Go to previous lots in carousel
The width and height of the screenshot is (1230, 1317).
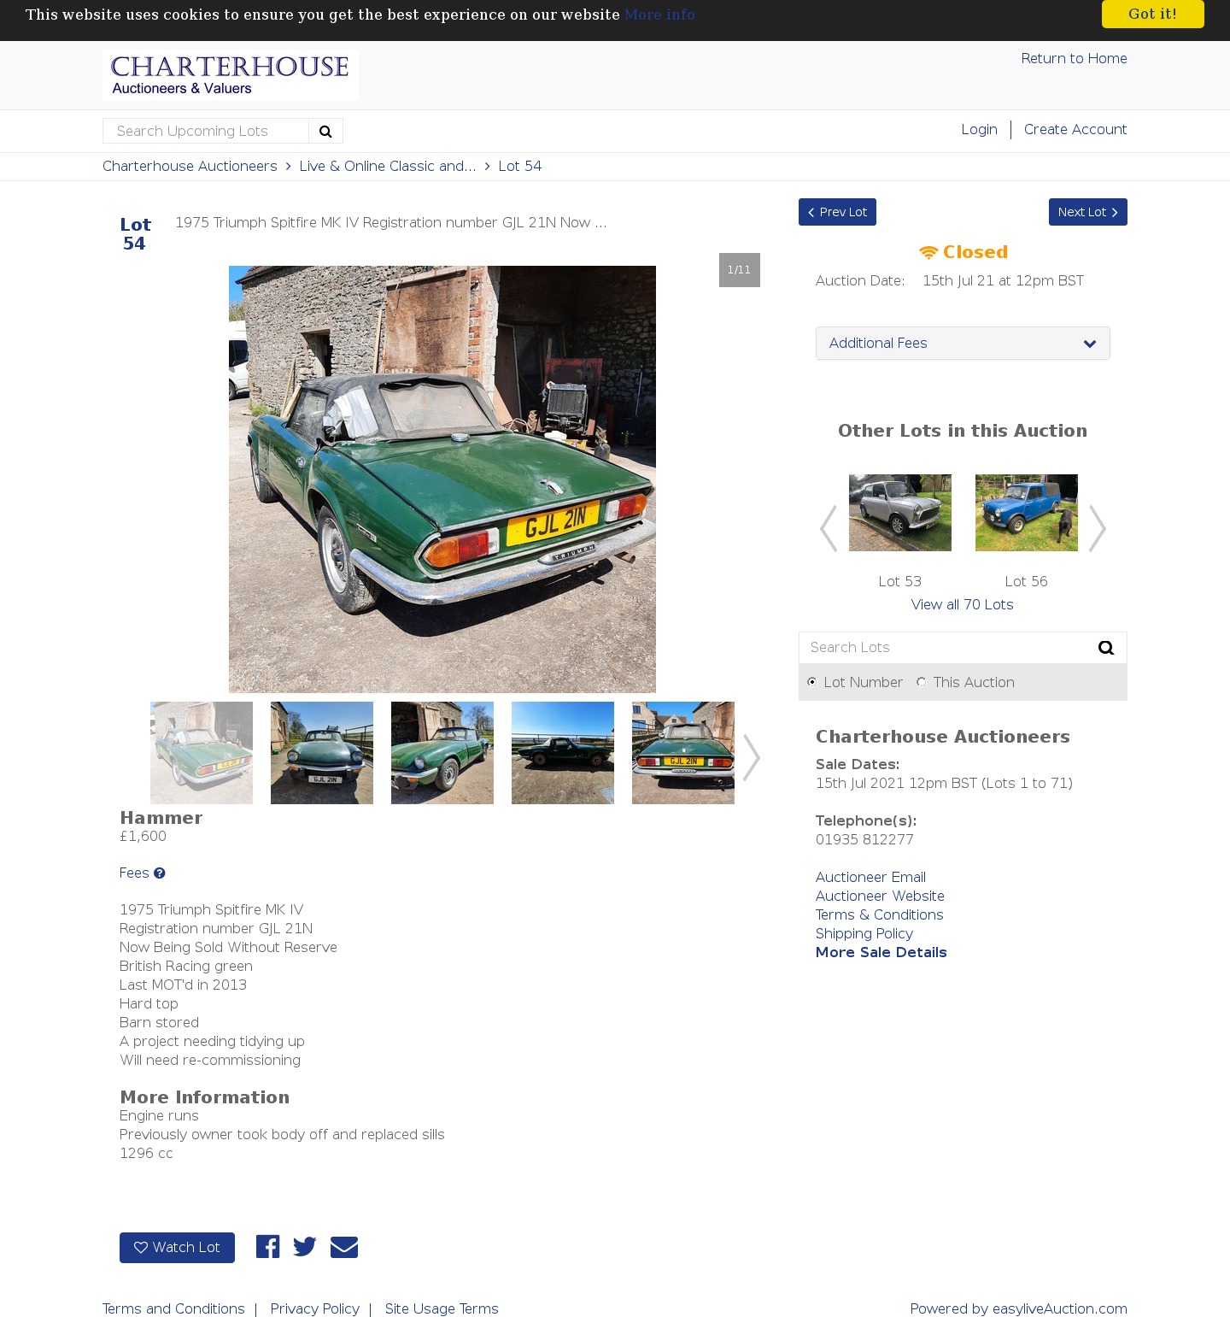pos(829,529)
